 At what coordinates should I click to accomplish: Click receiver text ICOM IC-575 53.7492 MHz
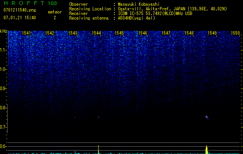[155, 13]
